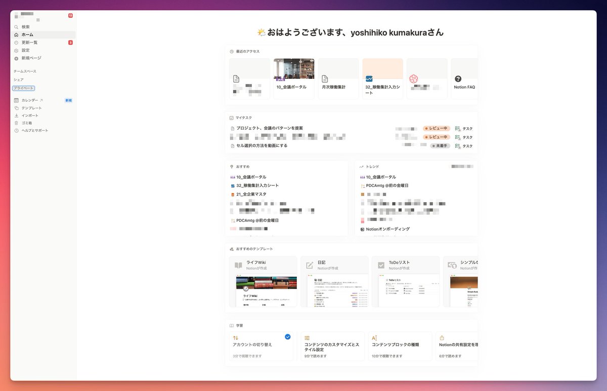The image size is (607, 391).
Task: Open the 10_会議ポータル recent access card
Action: pyautogui.click(x=294, y=78)
